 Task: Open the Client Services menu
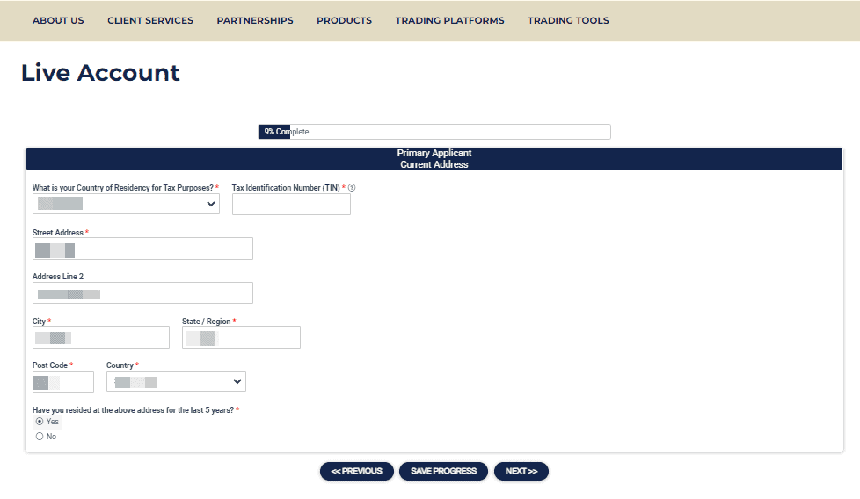(150, 20)
